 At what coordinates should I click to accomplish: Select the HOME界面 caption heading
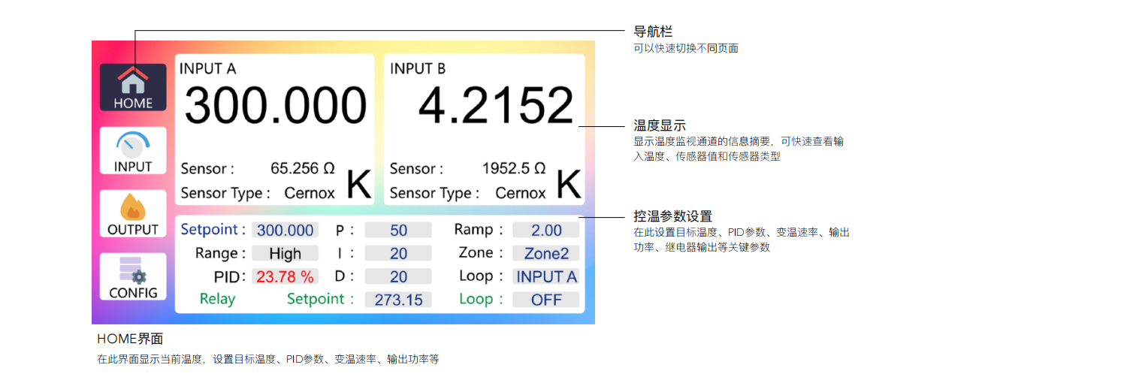point(130,339)
